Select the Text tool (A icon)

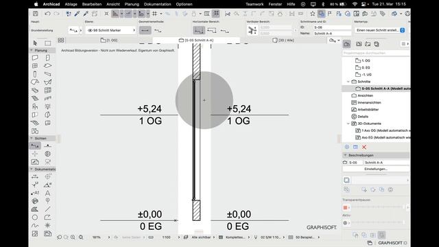tap(48, 193)
